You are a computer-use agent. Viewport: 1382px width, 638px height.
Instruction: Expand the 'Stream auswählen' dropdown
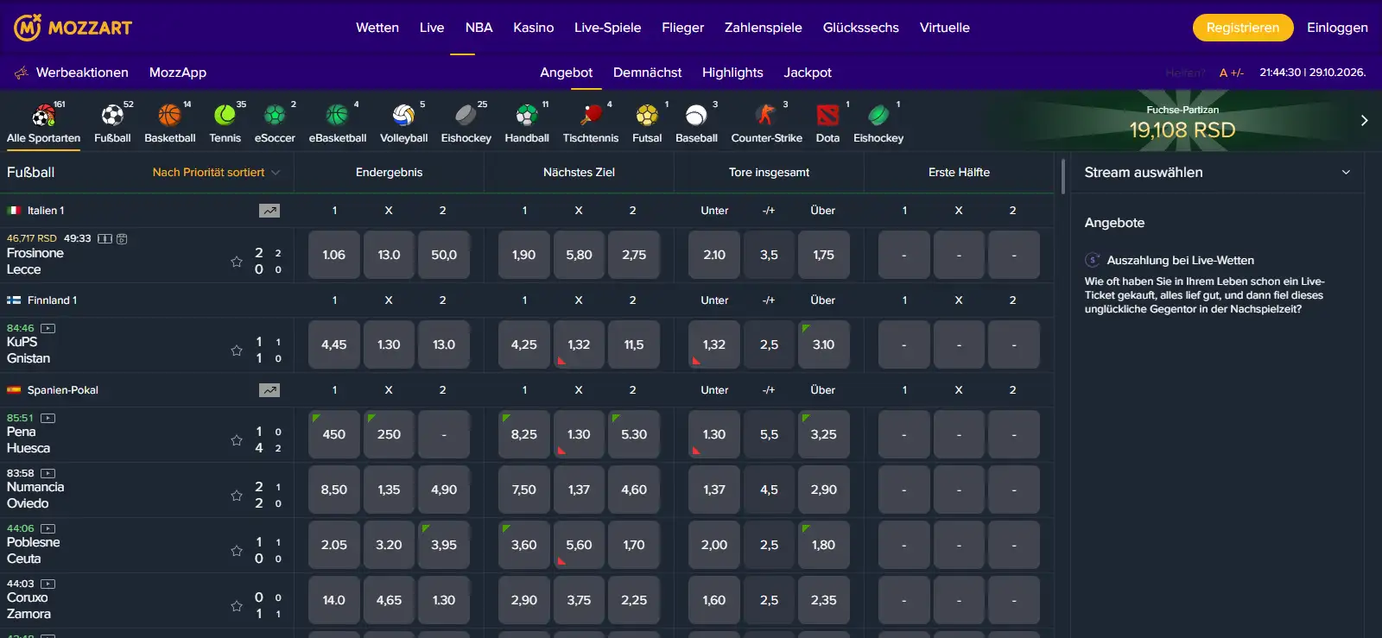[x=1217, y=173]
